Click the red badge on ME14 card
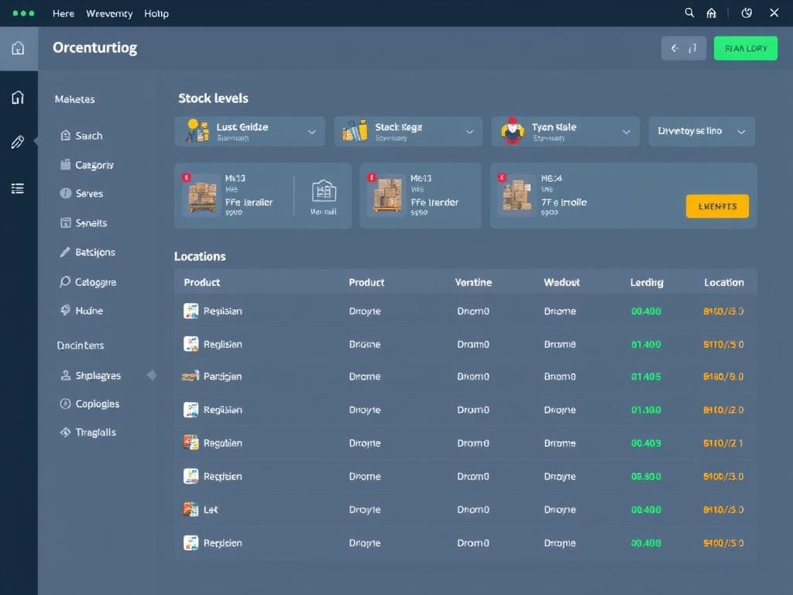This screenshot has width=793, height=595. (502, 177)
